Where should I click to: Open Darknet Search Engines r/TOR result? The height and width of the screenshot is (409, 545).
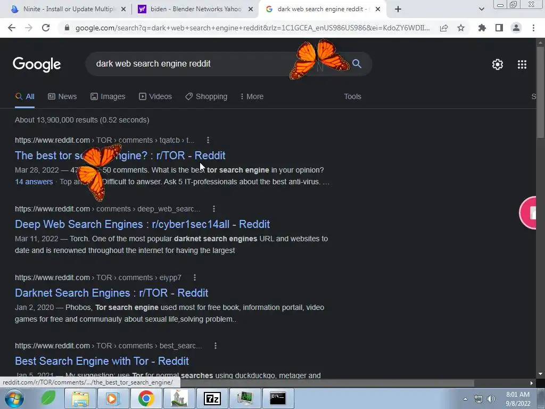coord(111,293)
